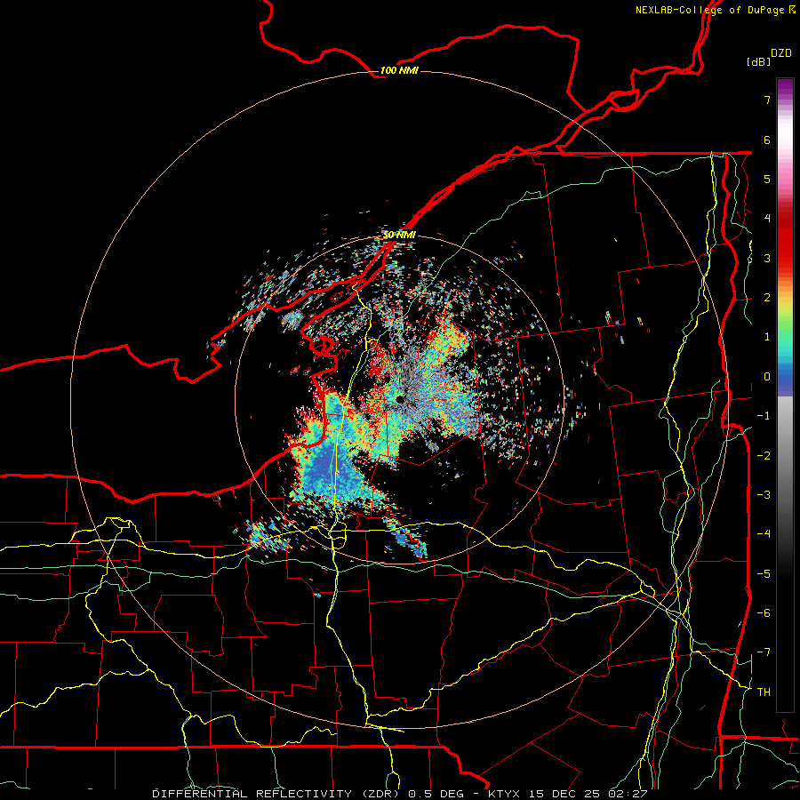Click the [dB] units label
The width and height of the screenshot is (800, 800).
(758, 61)
